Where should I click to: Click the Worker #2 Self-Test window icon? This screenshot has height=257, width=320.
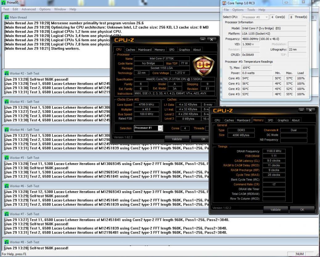6,73
